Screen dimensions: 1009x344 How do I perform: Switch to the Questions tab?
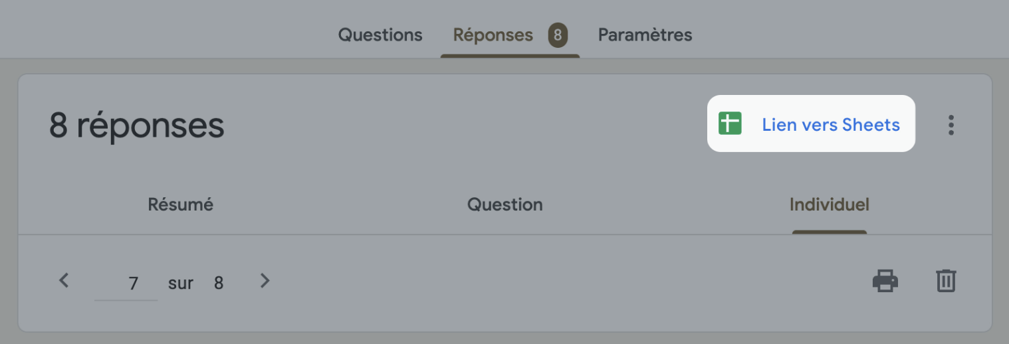[x=380, y=35]
